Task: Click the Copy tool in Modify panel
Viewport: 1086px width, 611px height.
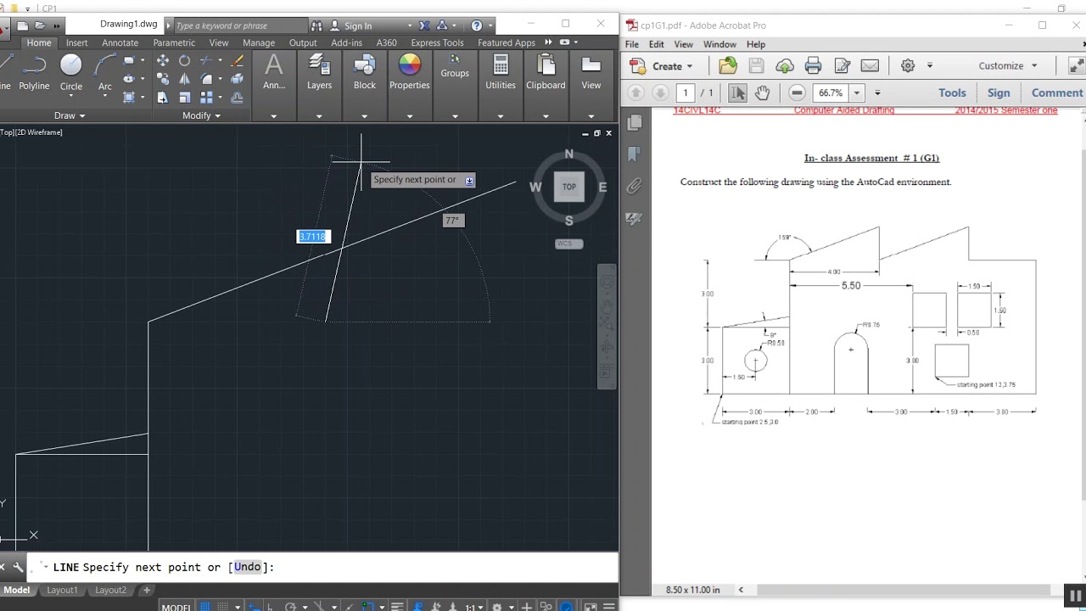Action: 162,79
